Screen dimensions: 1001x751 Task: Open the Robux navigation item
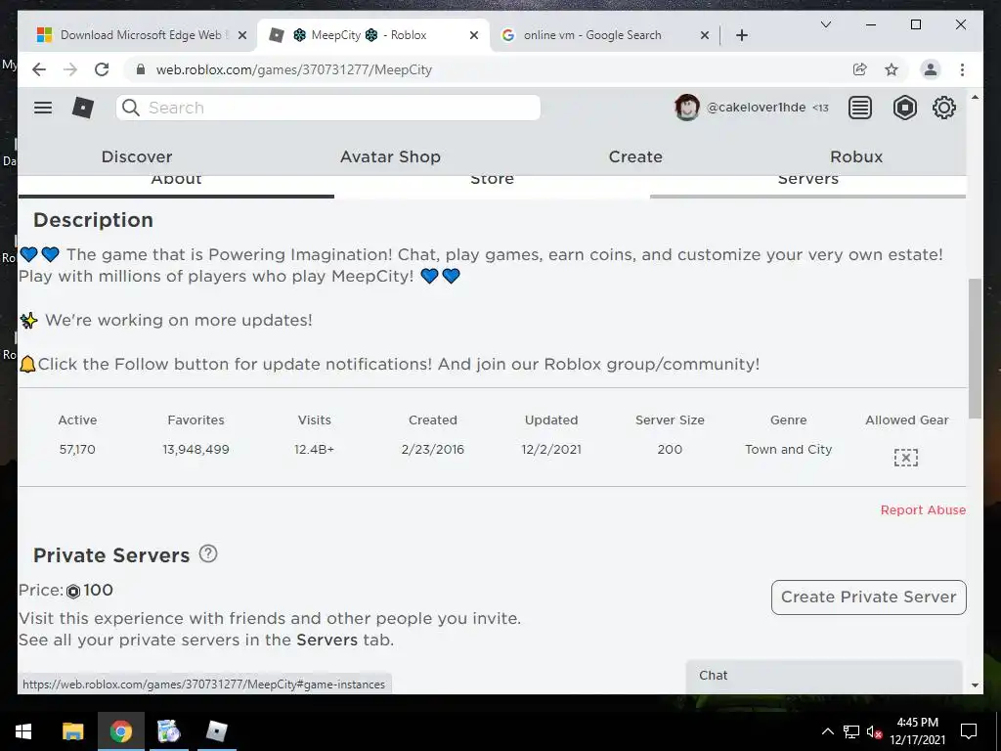pos(856,156)
